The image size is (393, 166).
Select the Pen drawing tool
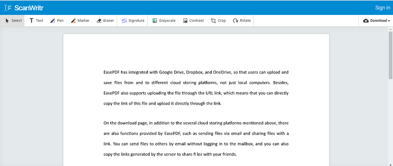tap(57, 21)
